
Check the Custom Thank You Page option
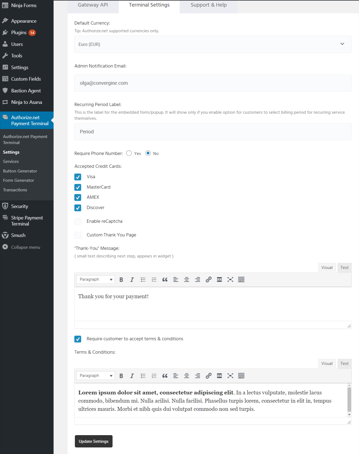pos(78,235)
